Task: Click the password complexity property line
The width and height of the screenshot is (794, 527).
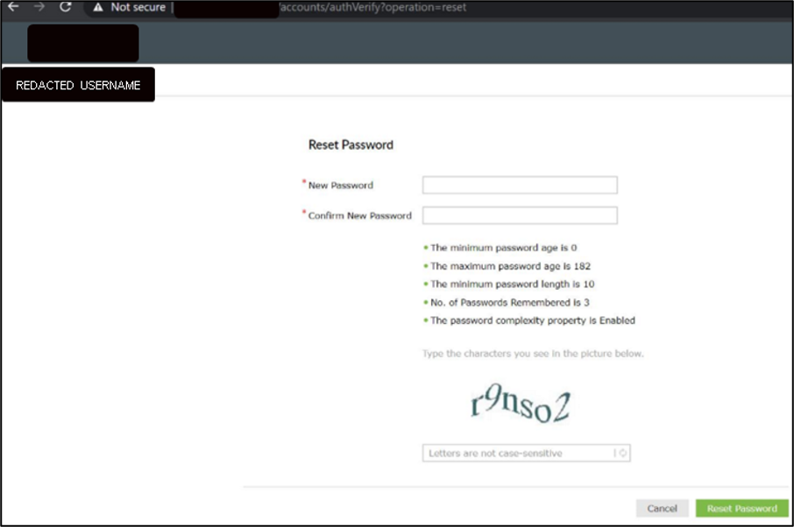Action: 533,320
